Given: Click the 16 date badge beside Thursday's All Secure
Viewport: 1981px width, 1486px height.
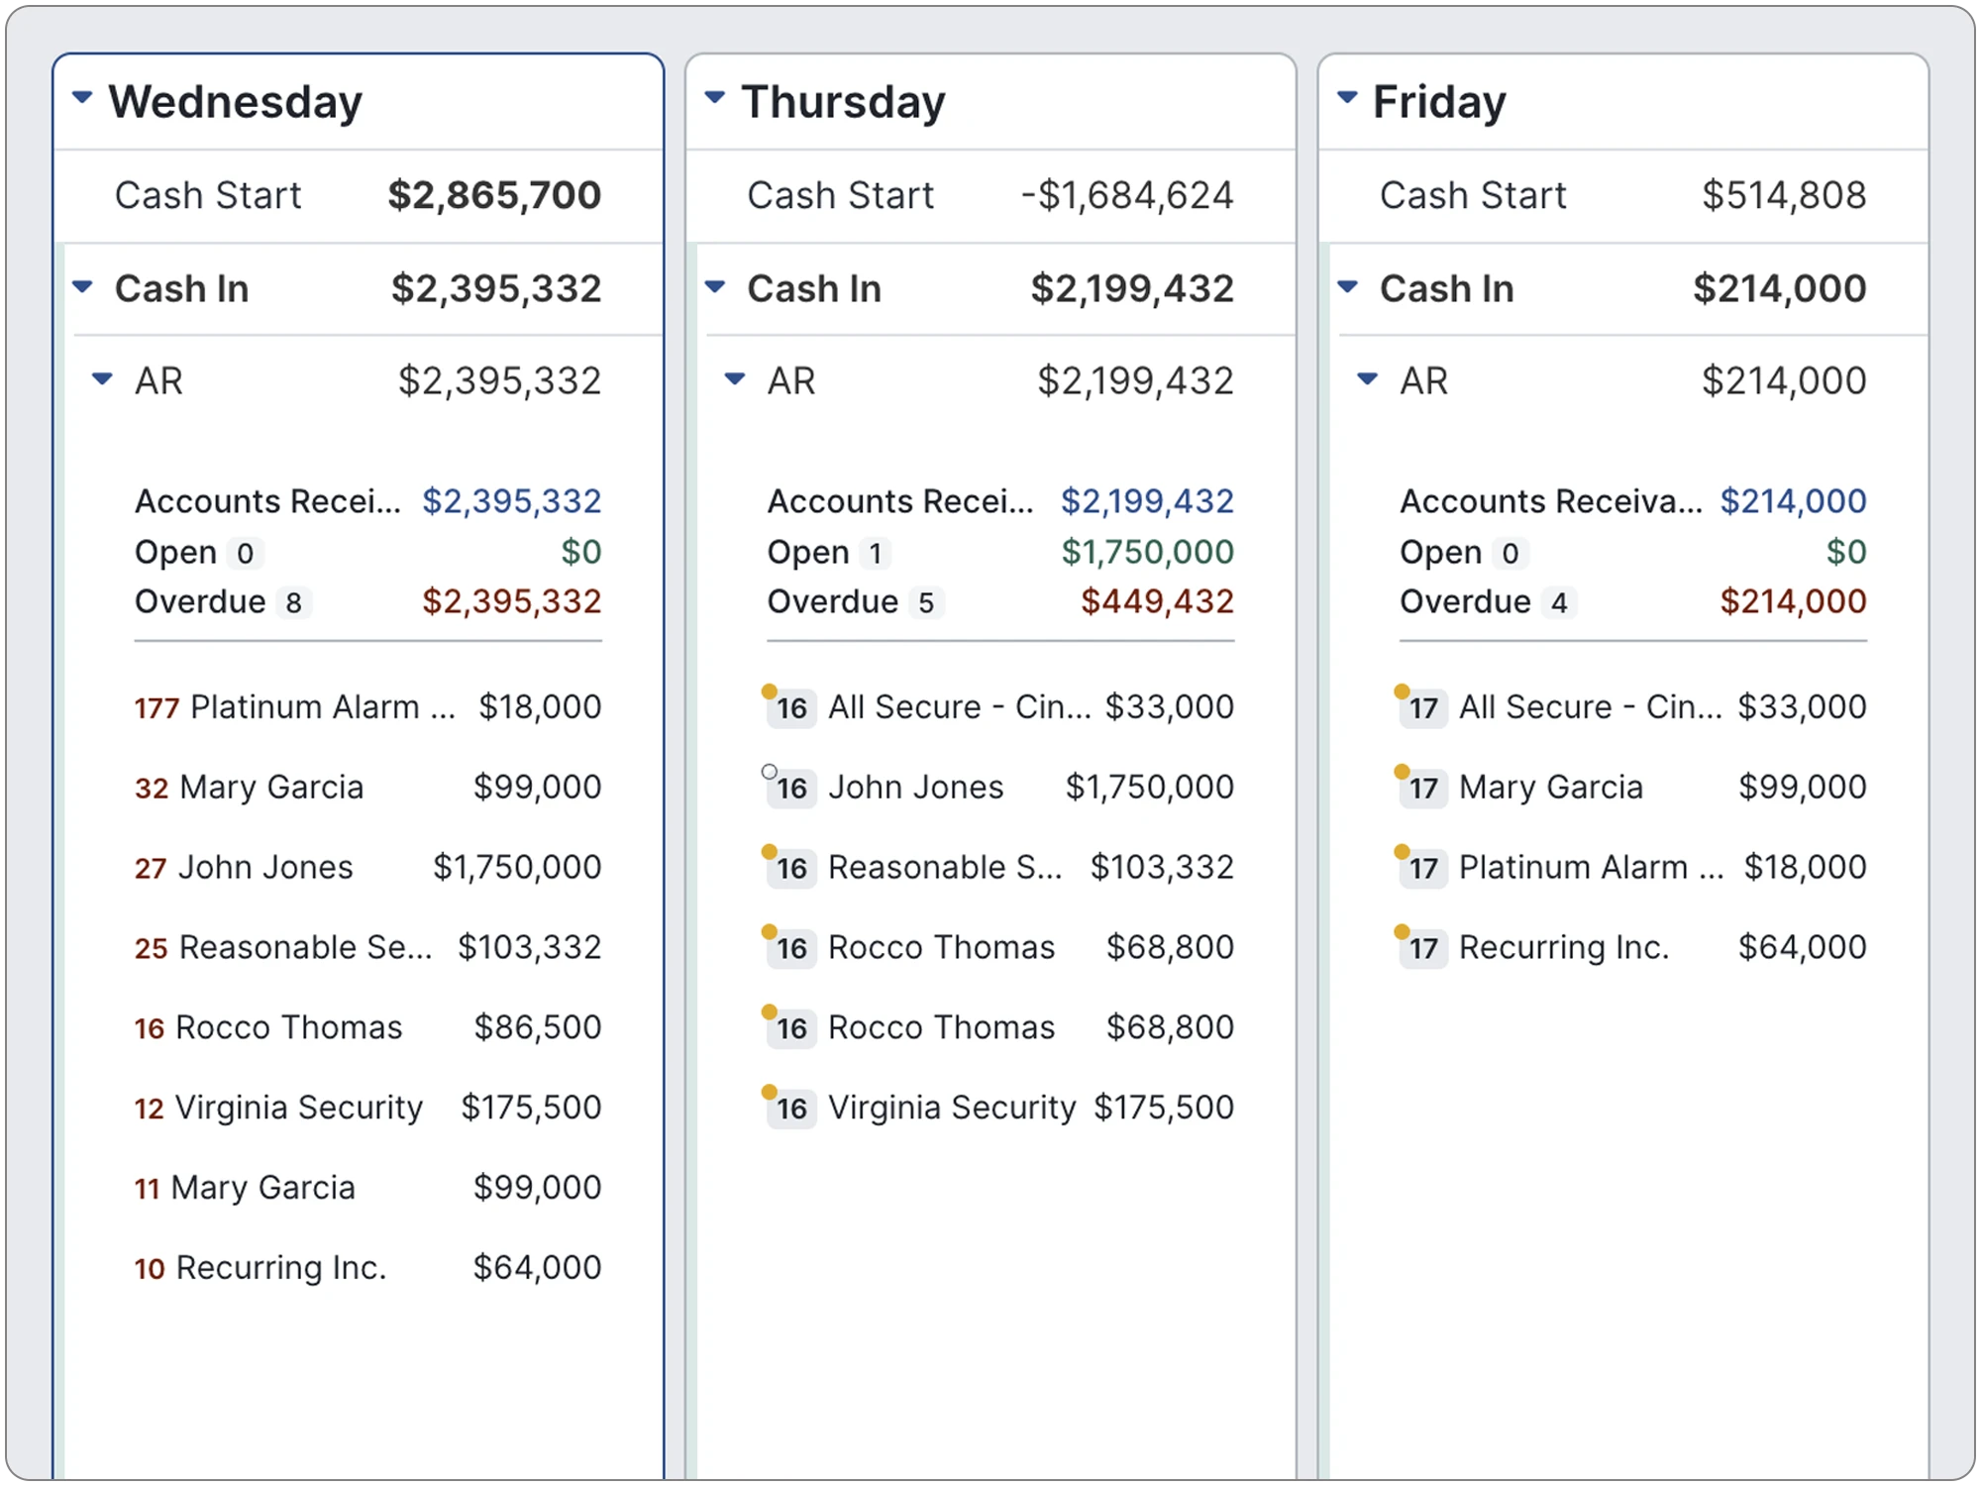Looking at the screenshot, I should (791, 707).
